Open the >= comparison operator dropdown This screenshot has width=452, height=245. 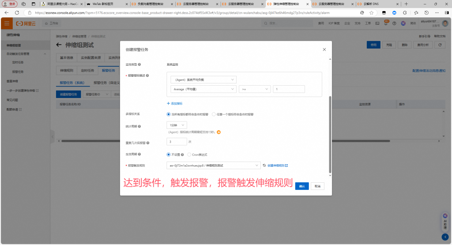pos(254,89)
